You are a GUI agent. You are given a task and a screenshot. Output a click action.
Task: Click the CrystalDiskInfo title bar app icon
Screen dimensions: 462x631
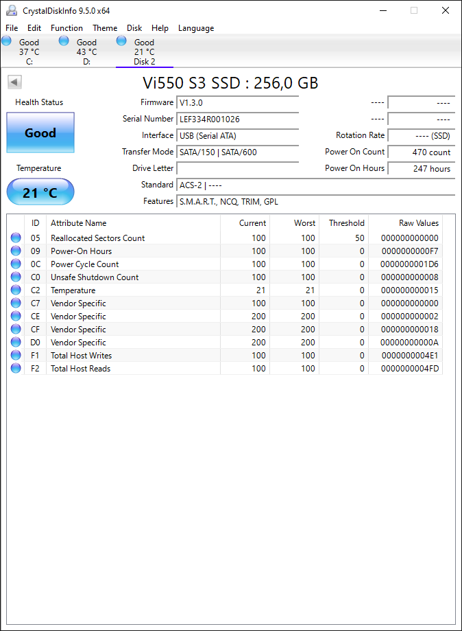click(x=12, y=10)
